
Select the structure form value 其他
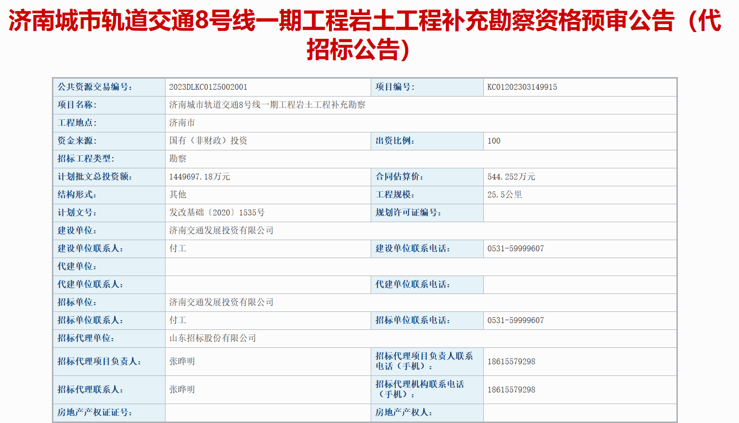(178, 195)
